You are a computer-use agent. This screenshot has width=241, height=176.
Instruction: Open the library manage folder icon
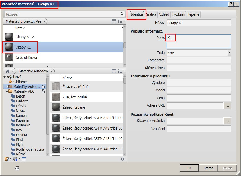click(7, 159)
